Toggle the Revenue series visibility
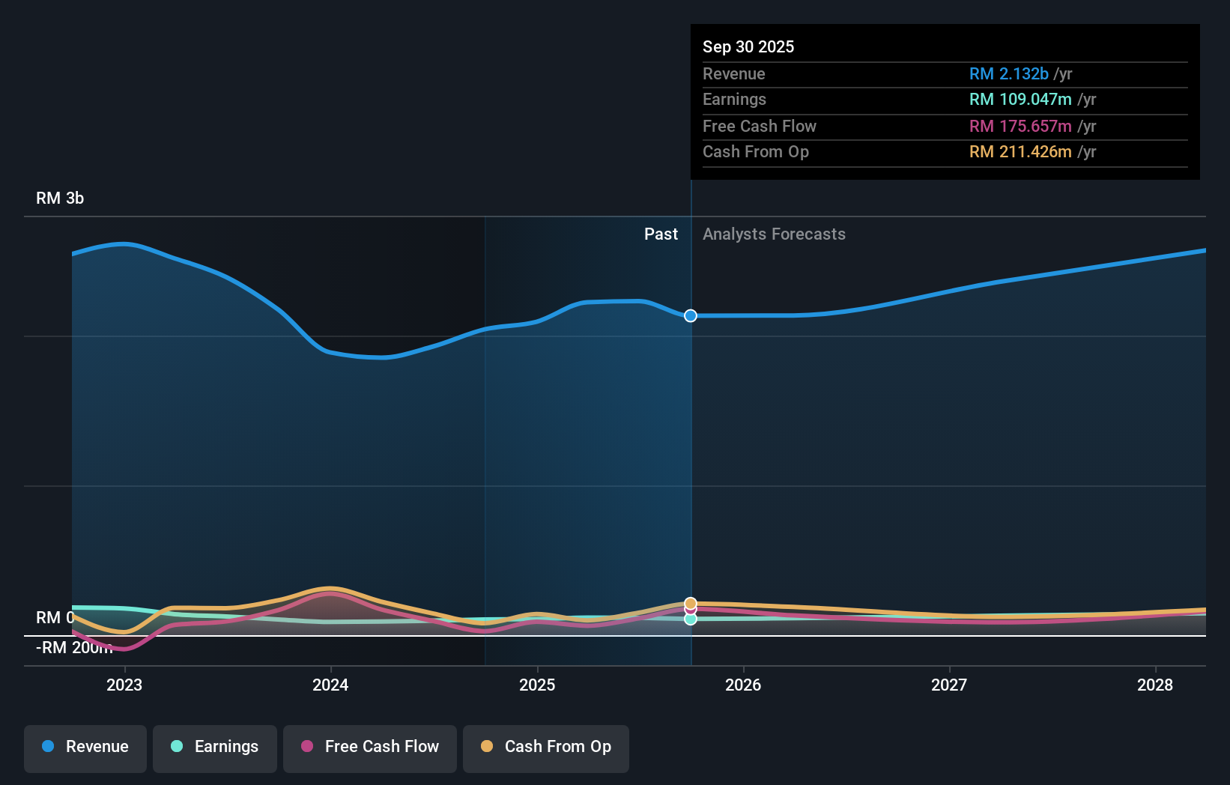1230x785 pixels. 85,748
